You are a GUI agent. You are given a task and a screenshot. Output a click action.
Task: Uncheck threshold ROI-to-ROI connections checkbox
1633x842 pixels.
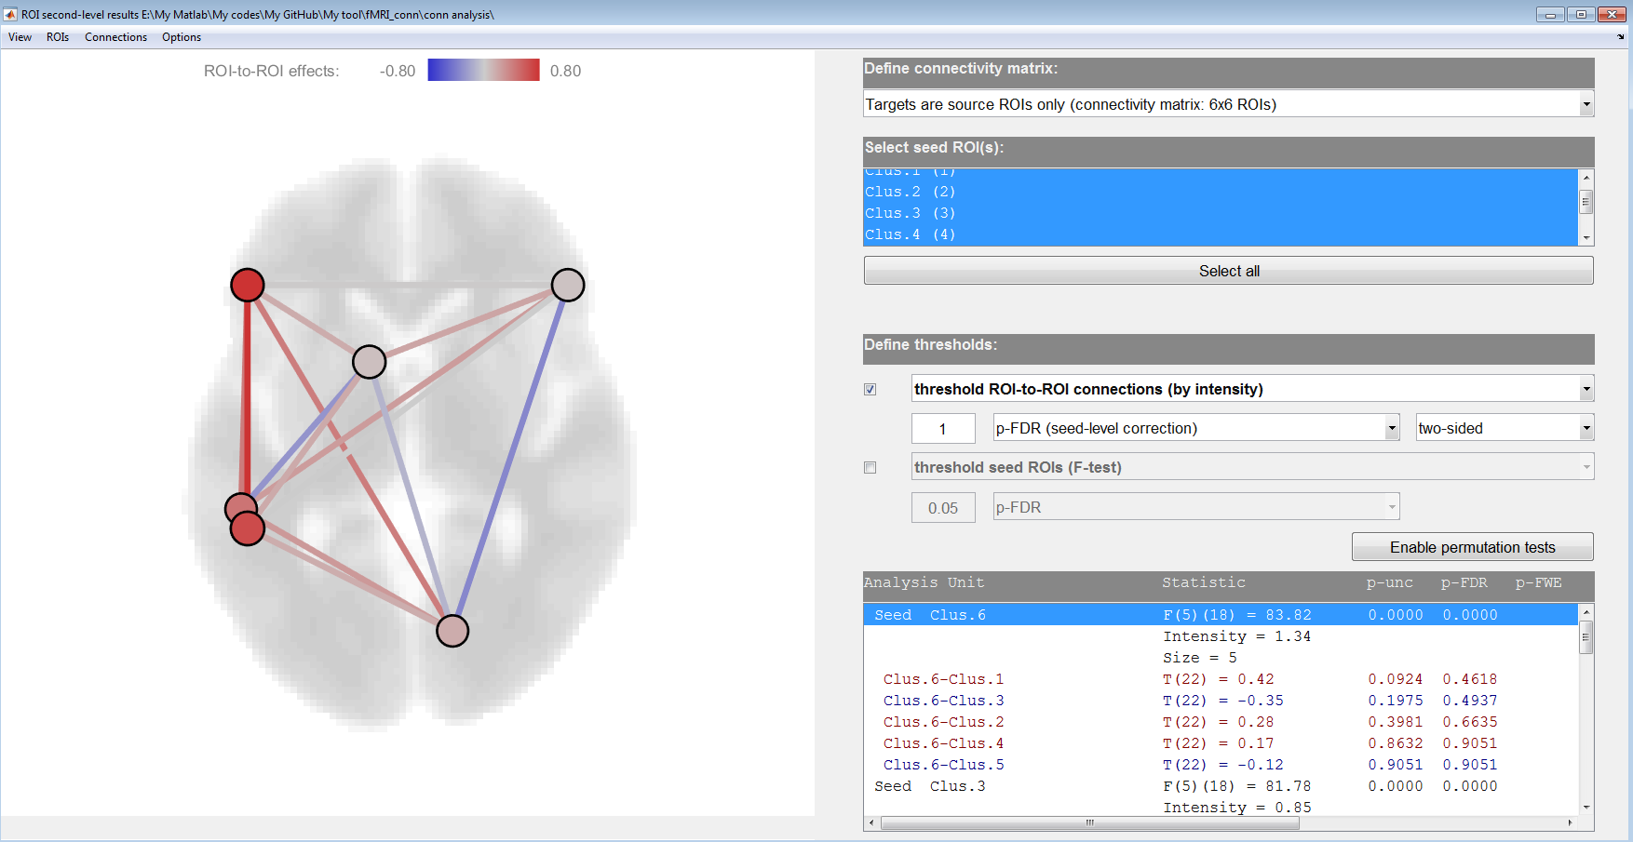[870, 390]
